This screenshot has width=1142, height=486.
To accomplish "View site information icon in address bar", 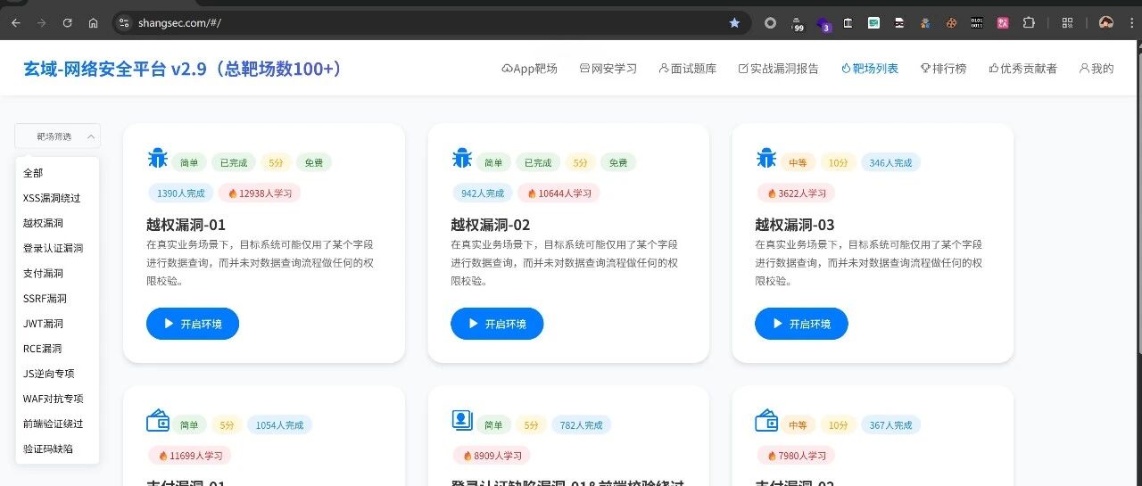I will pyautogui.click(x=125, y=22).
